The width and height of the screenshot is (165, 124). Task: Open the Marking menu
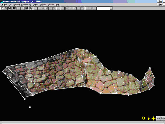17,5
